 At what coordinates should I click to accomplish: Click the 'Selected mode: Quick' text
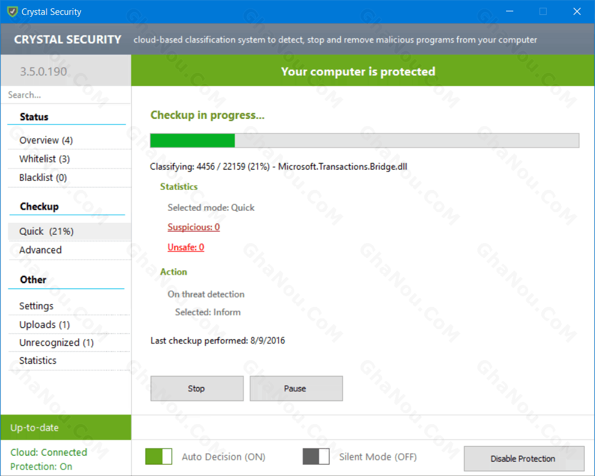[x=211, y=208]
